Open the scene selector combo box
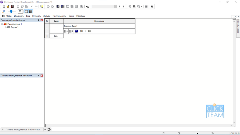 104,6
